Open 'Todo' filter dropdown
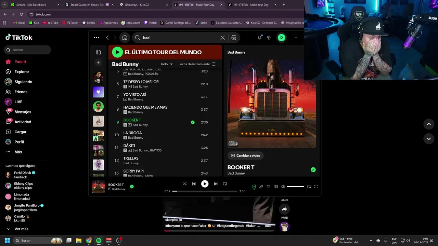 click(167, 64)
